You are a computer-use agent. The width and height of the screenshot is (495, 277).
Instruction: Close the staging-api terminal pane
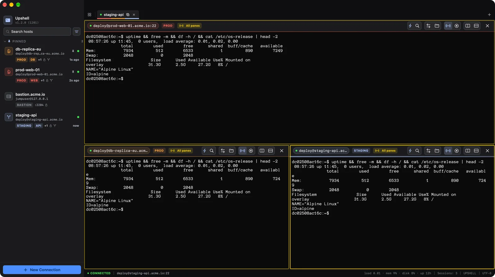pos(488,151)
